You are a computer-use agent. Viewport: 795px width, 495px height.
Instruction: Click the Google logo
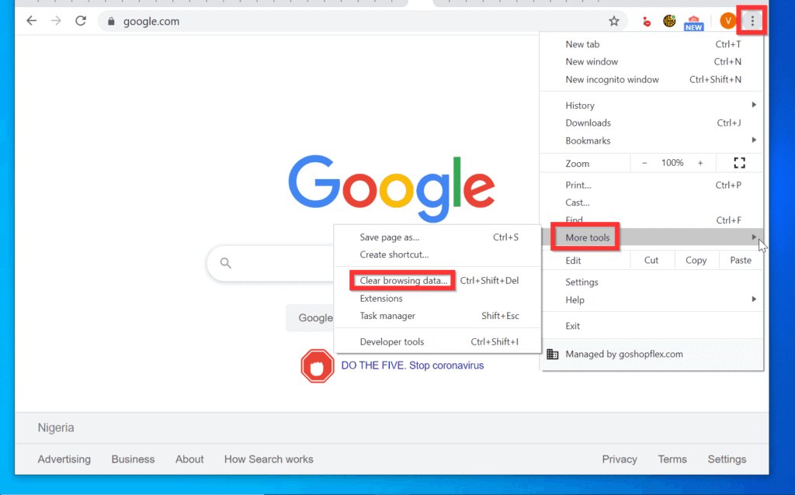click(x=391, y=188)
